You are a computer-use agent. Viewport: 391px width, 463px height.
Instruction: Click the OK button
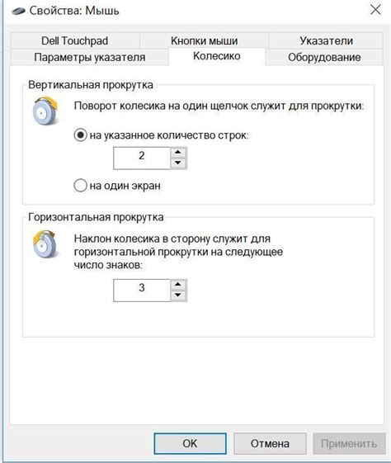pos(190,443)
